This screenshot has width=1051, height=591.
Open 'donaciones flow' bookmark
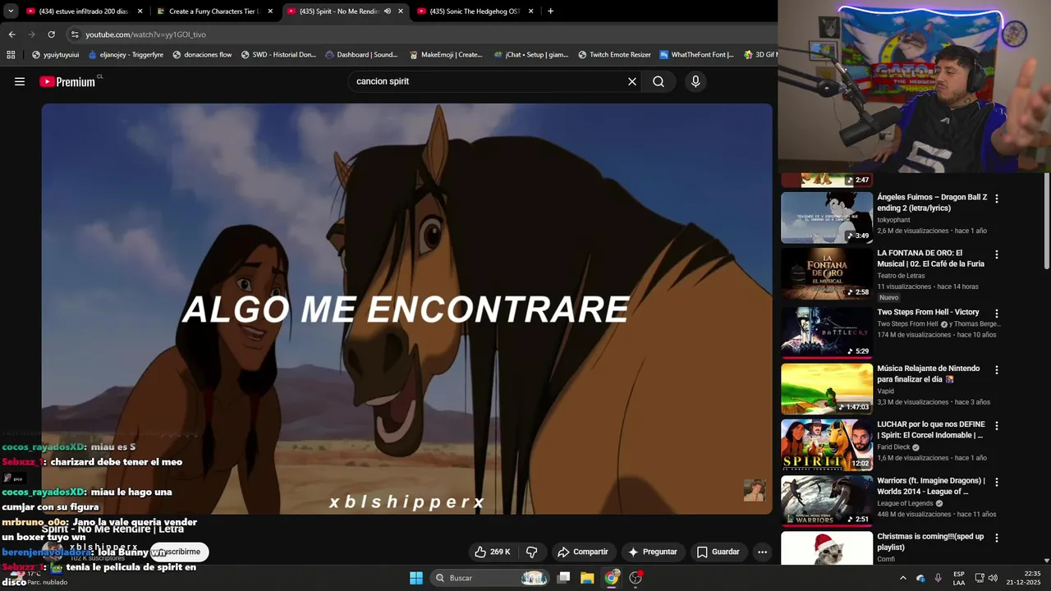[202, 55]
